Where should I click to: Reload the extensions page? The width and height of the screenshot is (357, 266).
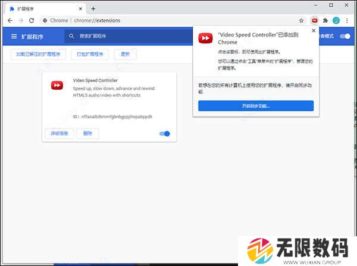tap(32, 20)
